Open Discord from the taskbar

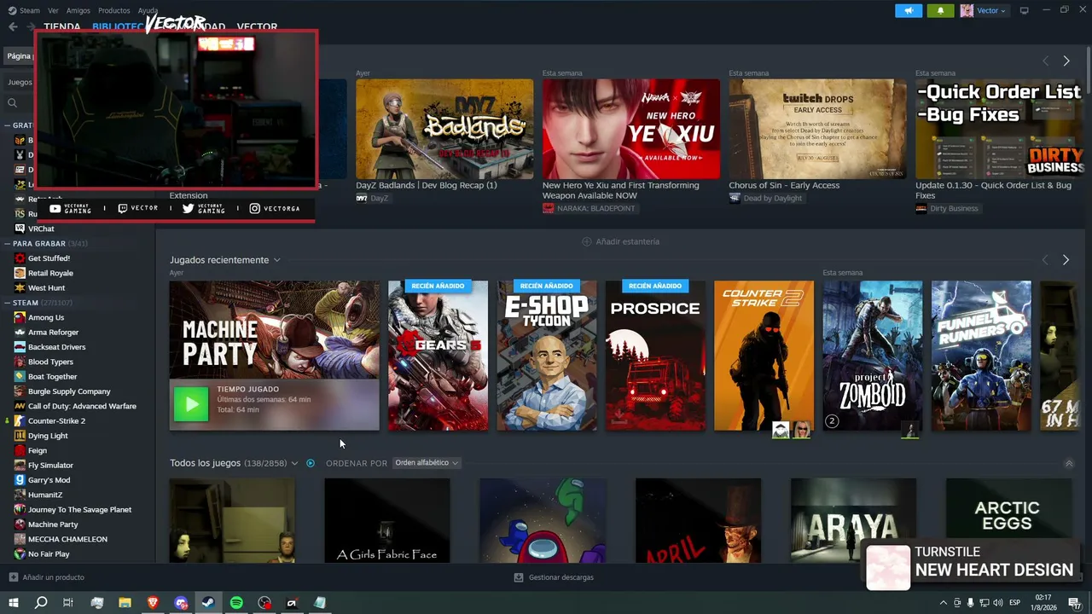point(181,603)
